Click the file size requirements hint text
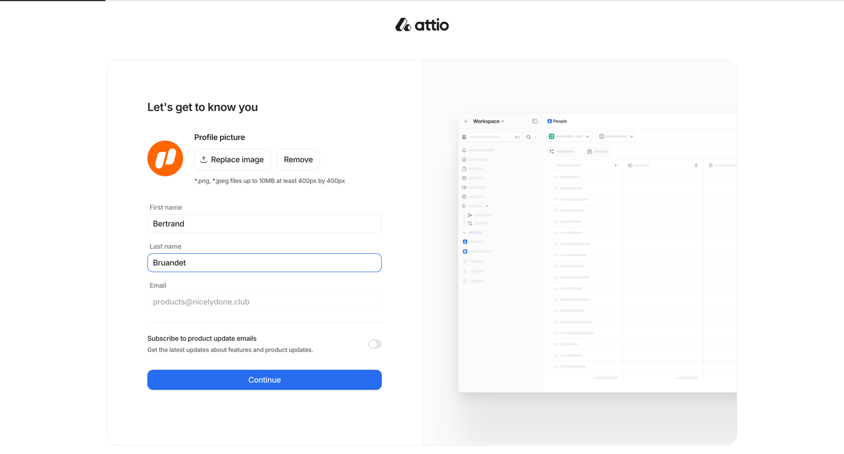This screenshot has width=844, height=454. pos(270,181)
